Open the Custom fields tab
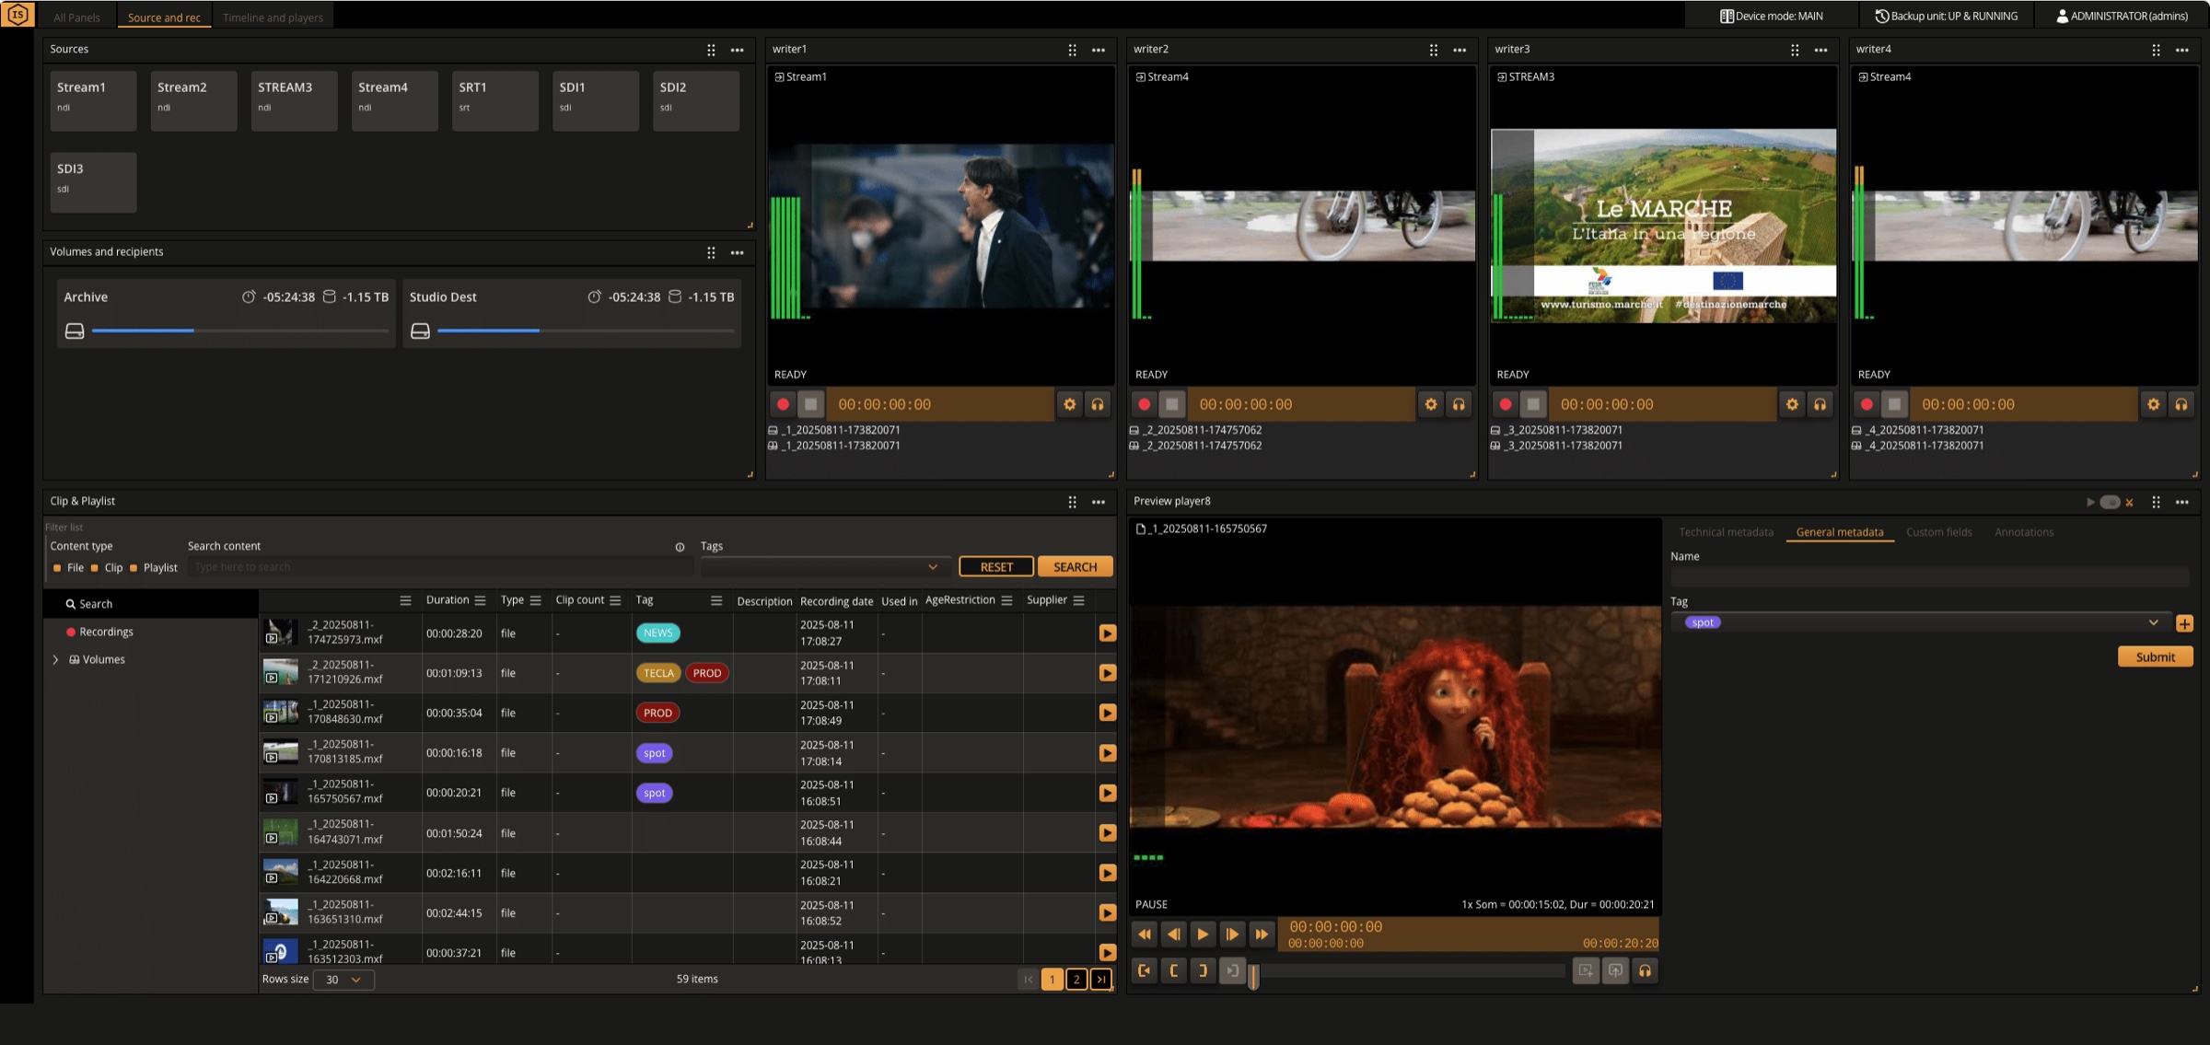Viewport: 2210px width, 1045px height. click(1938, 532)
